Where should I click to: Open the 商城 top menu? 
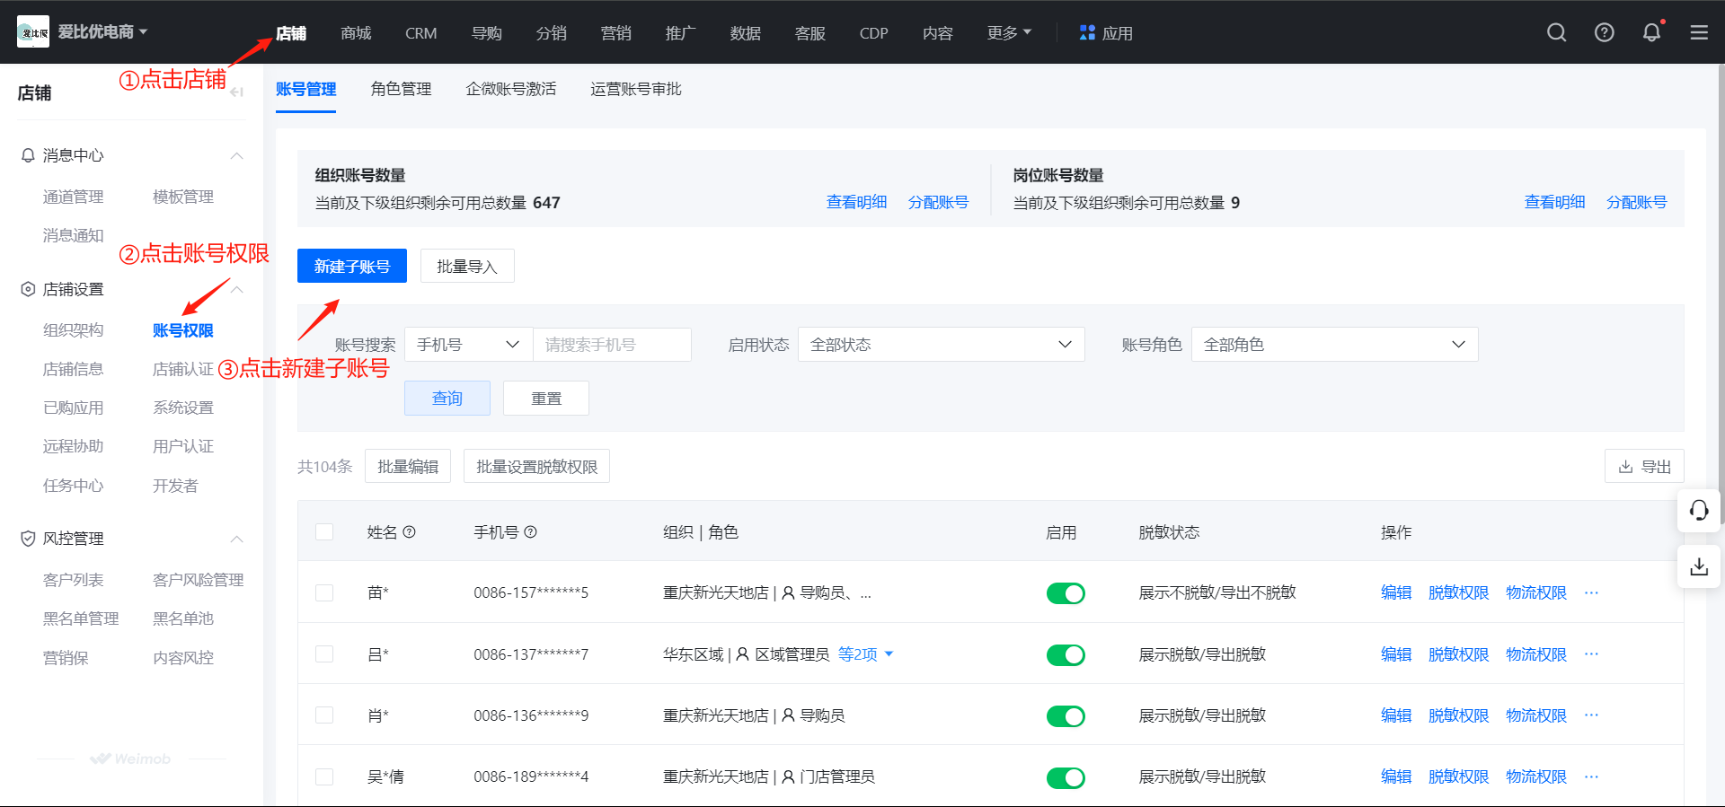click(x=356, y=32)
